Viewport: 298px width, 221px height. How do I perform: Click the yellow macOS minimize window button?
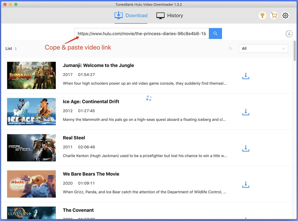(x=10, y=4)
